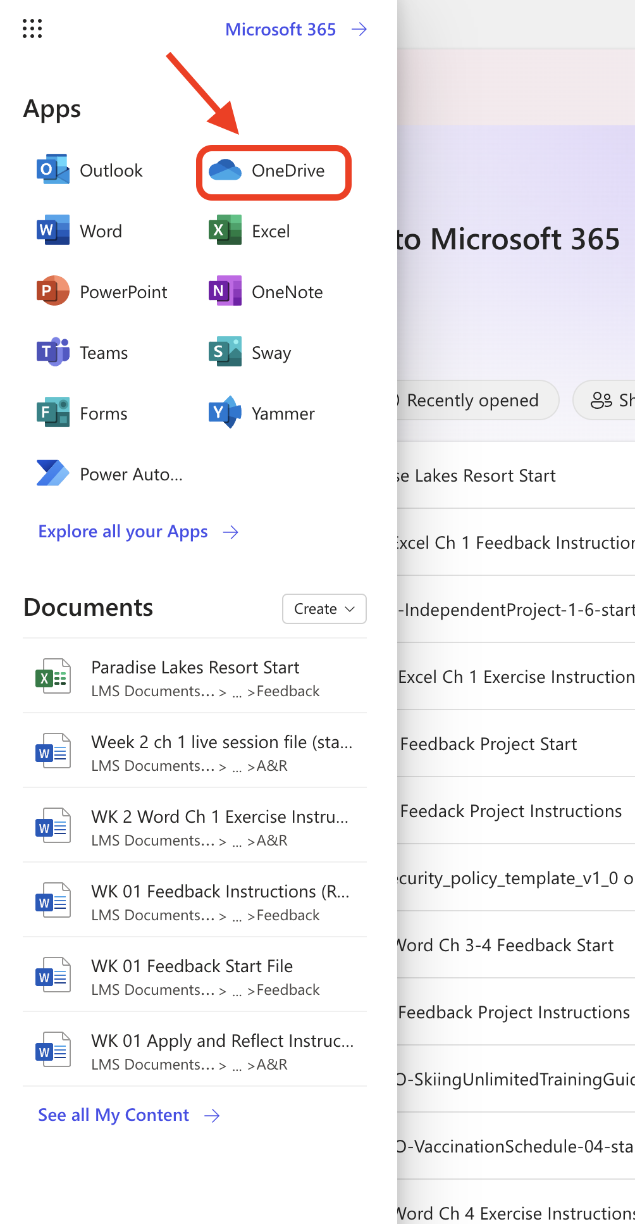Open the PowerPoint app

coord(102,292)
